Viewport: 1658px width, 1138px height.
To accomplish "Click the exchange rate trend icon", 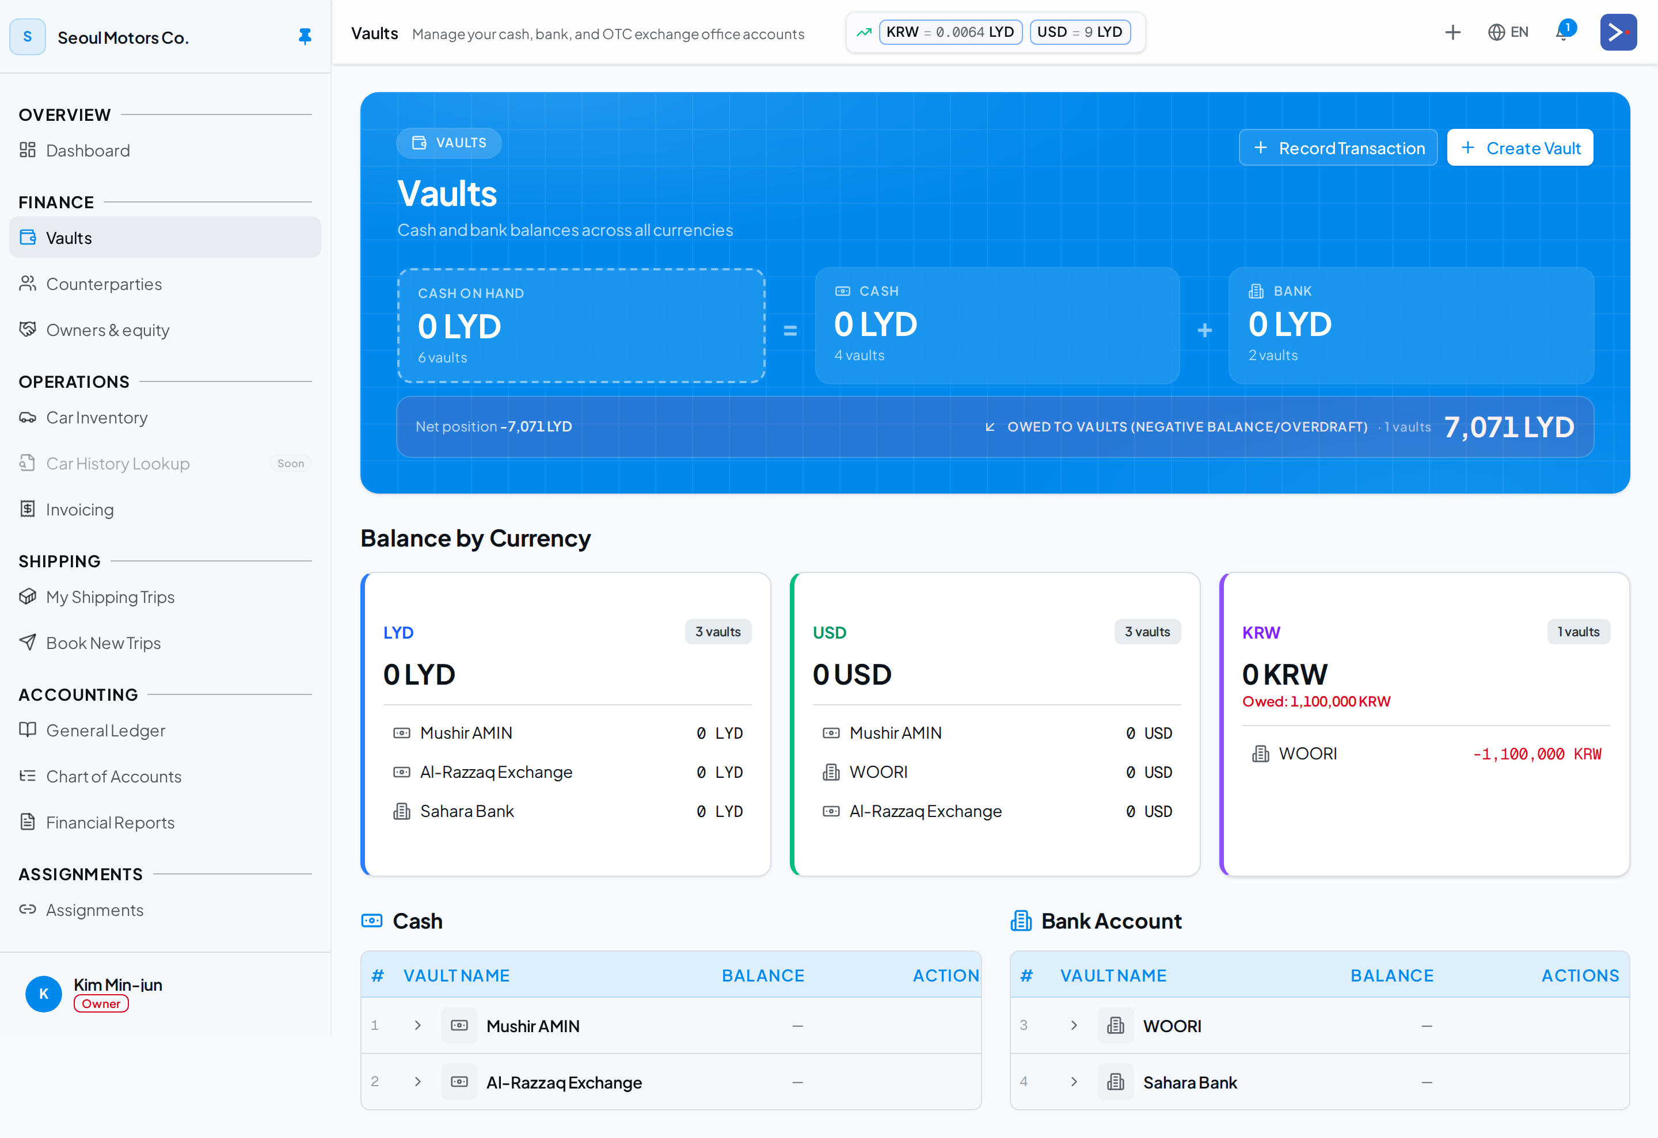I will [864, 32].
